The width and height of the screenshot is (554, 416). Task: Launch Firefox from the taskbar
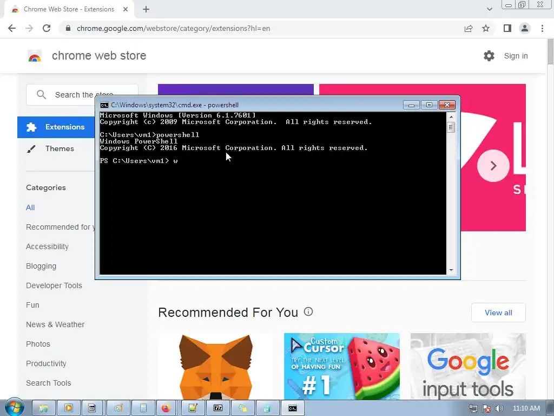point(166,408)
